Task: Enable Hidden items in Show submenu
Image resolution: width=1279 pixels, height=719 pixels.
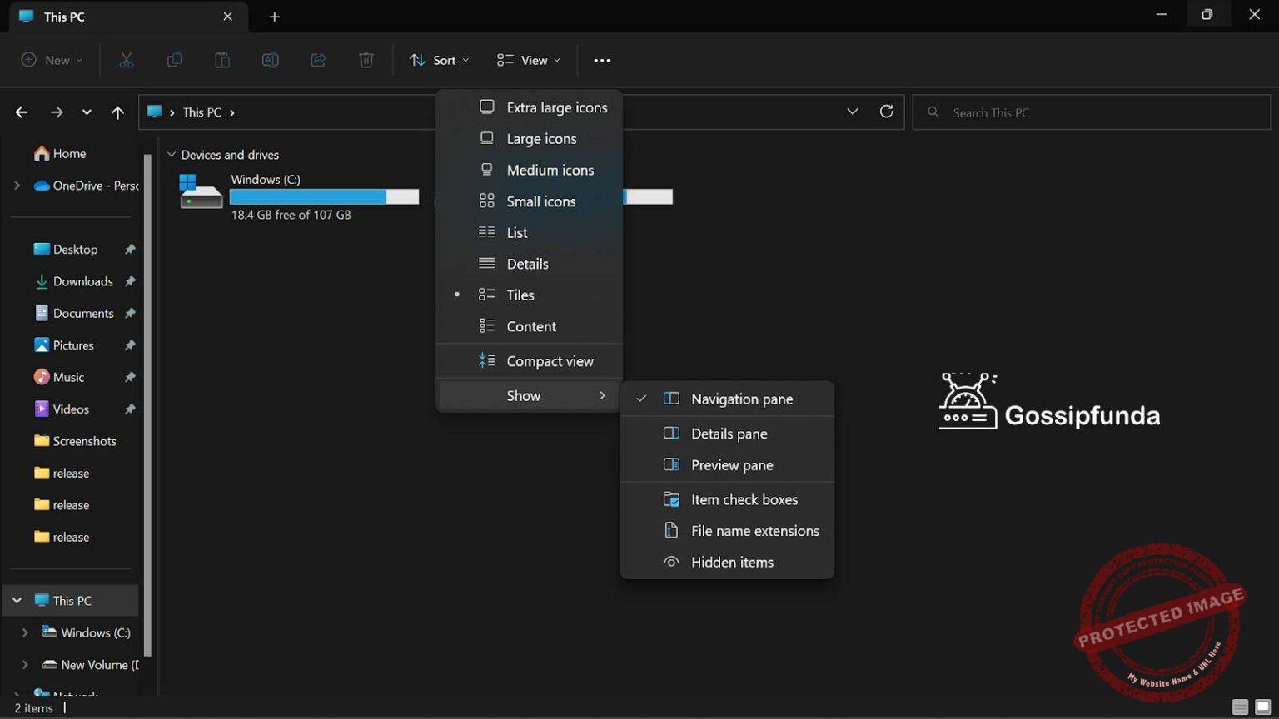Action: pos(732,562)
